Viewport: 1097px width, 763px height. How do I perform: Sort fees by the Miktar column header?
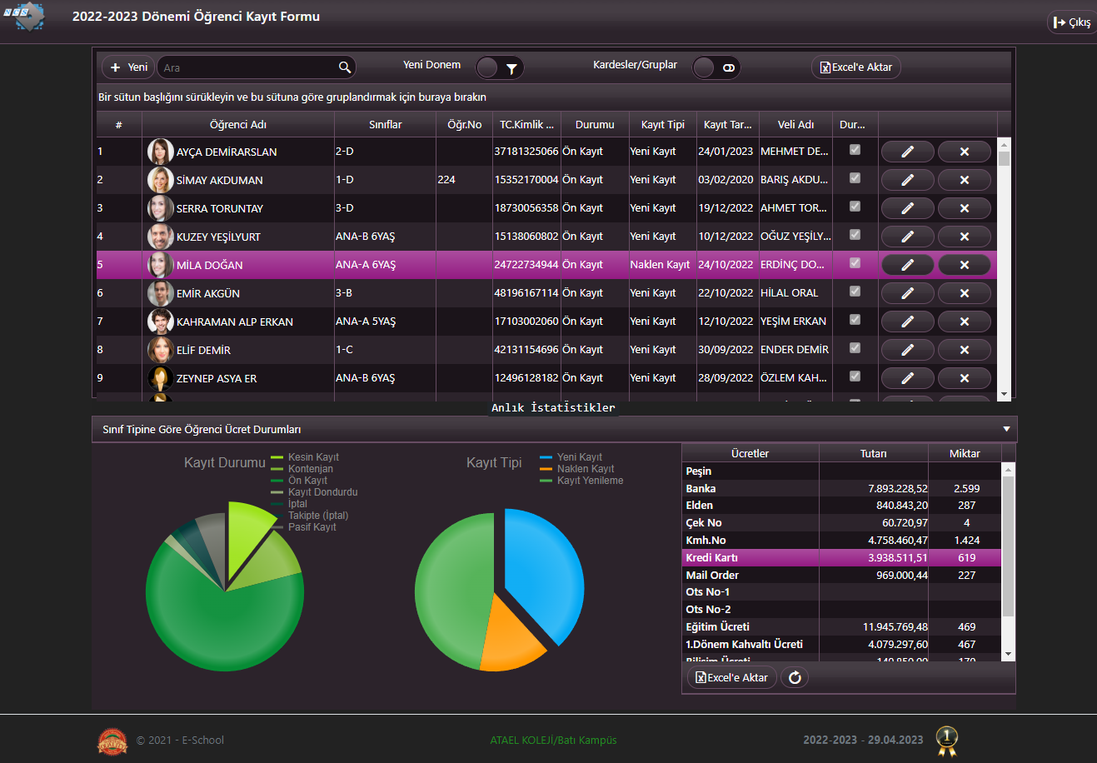tap(965, 454)
